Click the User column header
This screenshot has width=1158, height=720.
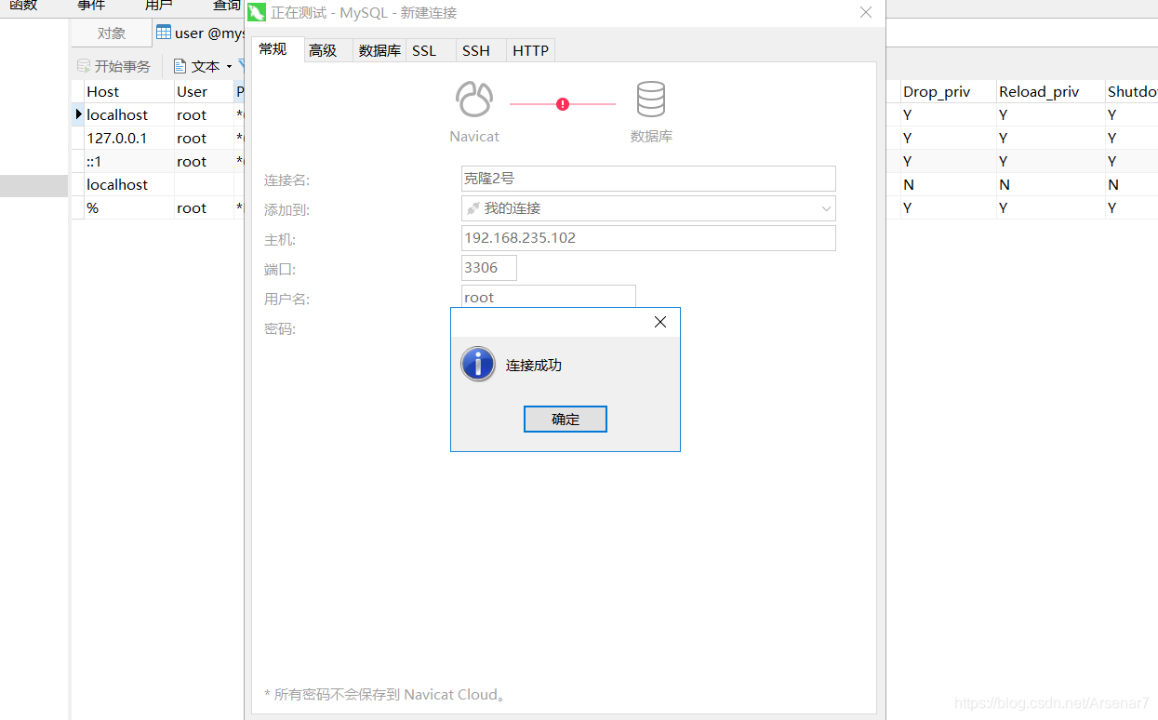click(204, 91)
